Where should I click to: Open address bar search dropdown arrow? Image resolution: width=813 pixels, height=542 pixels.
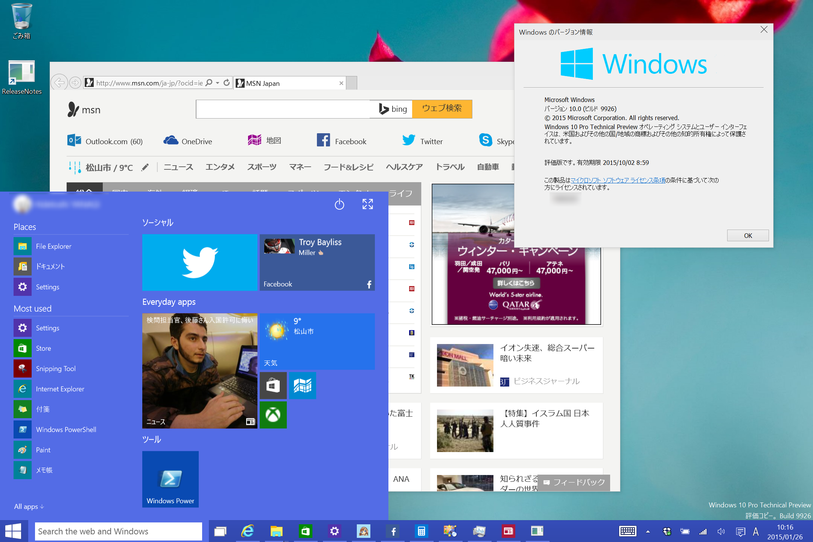[x=218, y=83]
